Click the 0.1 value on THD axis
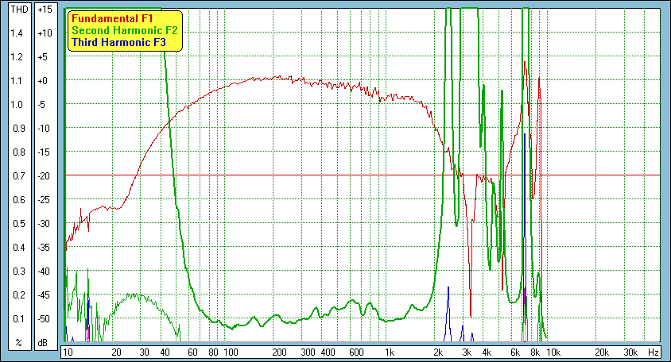Viewport: 671px width, 362px height. [x=17, y=319]
